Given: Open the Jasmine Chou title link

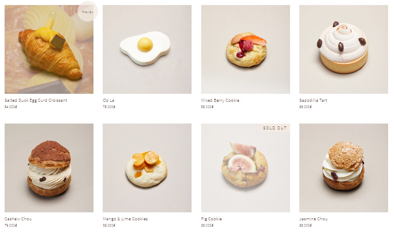Looking at the screenshot, I should pyautogui.click(x=314, y=219).
